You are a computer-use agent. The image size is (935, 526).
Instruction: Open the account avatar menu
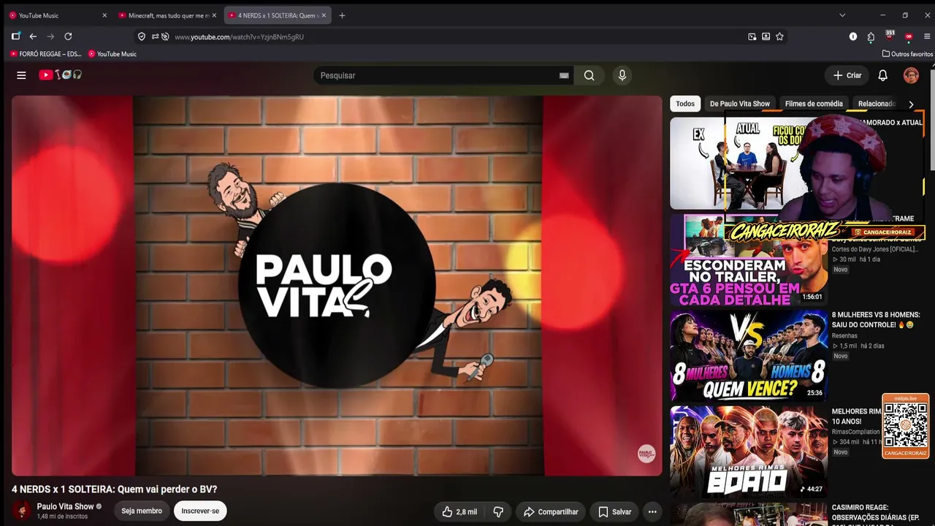(911, 75)
